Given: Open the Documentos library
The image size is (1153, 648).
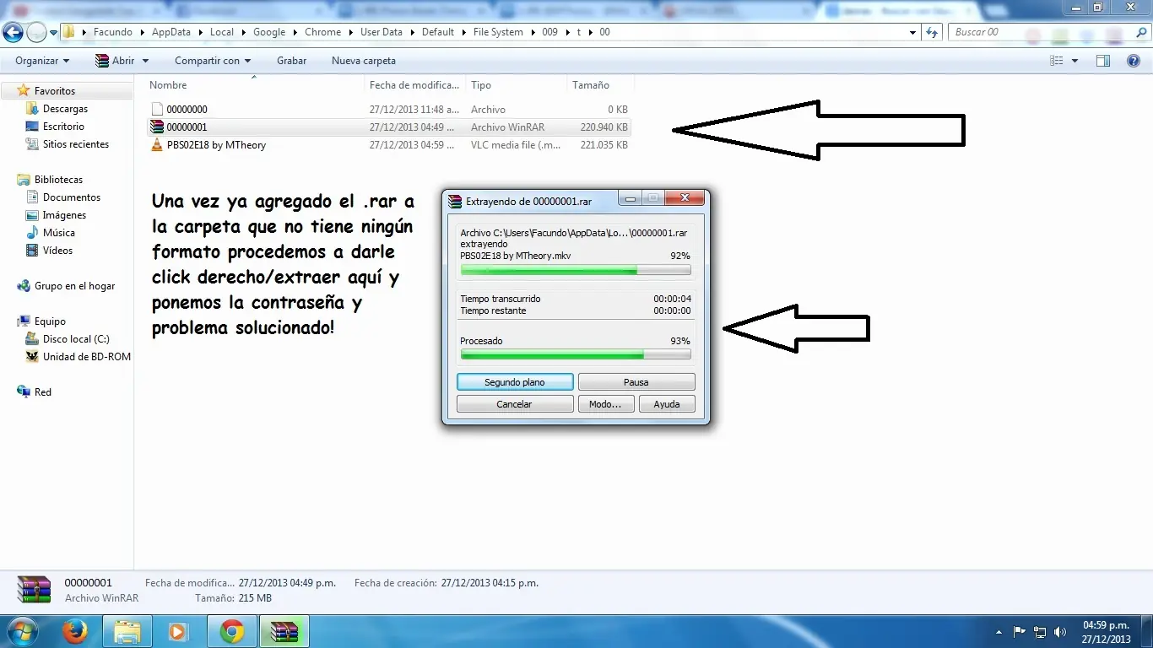Looking at the screenshot, I should pyautogui.click(x=71, y=197).
